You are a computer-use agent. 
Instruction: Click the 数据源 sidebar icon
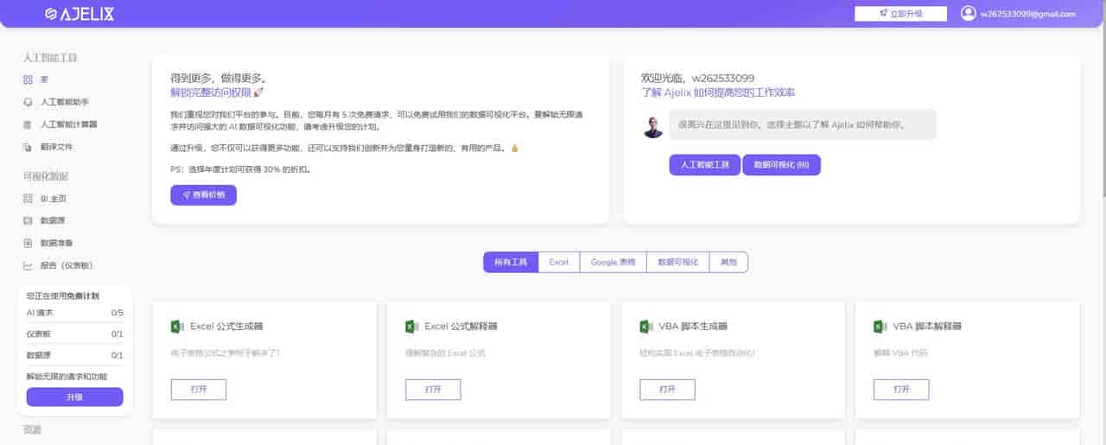pos(28,221)
